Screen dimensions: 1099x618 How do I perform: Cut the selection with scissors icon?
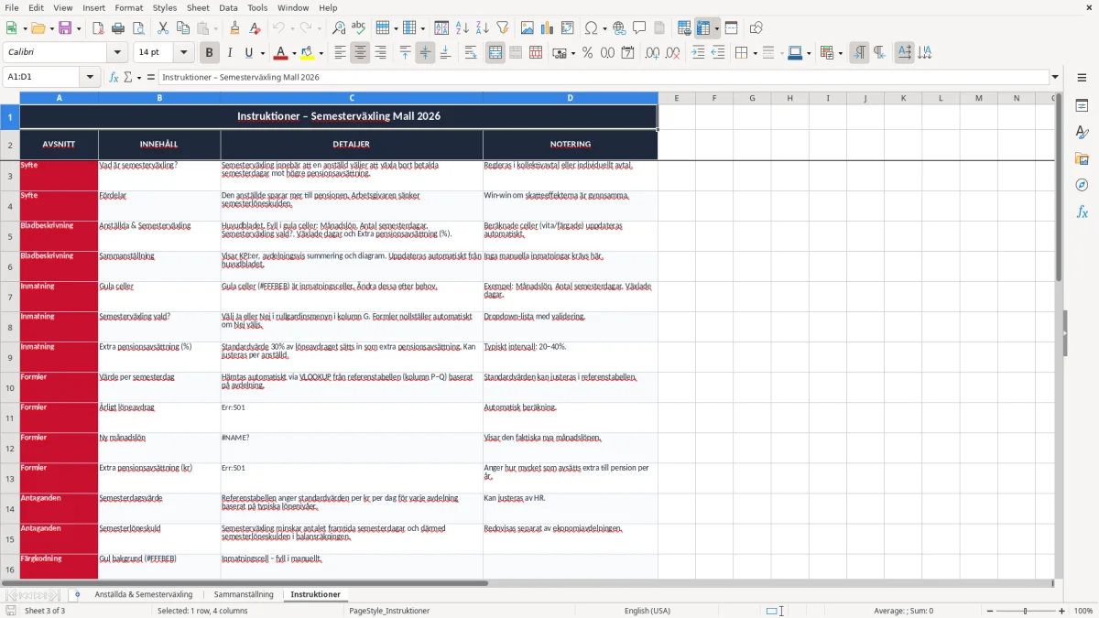pyautogui.click(x=162, y=28)
